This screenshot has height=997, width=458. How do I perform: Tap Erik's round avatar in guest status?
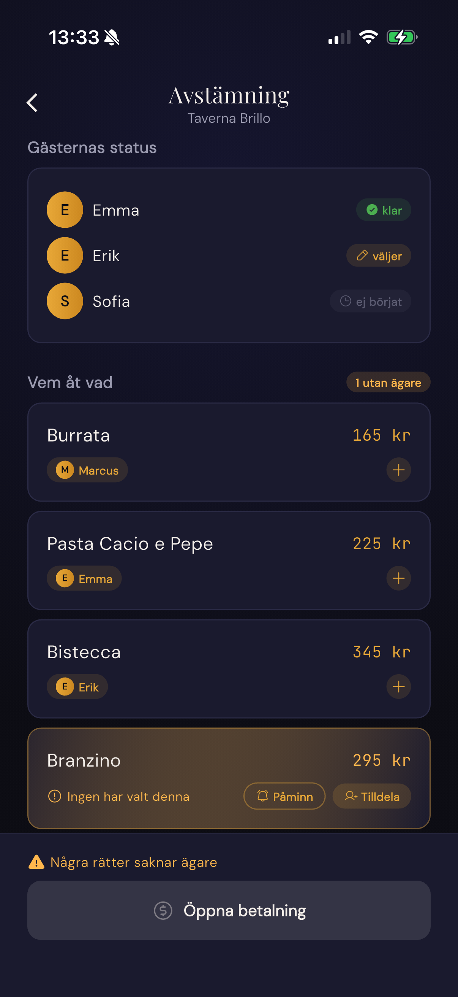click(x=65, y=256)
